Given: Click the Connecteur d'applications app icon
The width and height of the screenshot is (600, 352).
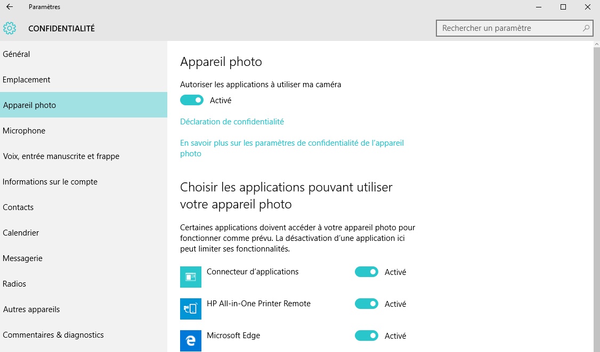Looking at the screenshot, I should tap(191, 276).
